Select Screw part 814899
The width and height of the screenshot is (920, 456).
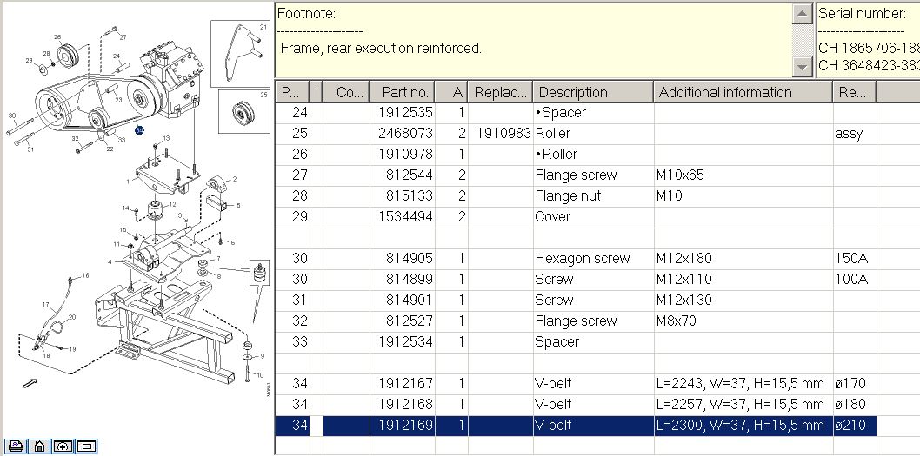click(576, 279)
